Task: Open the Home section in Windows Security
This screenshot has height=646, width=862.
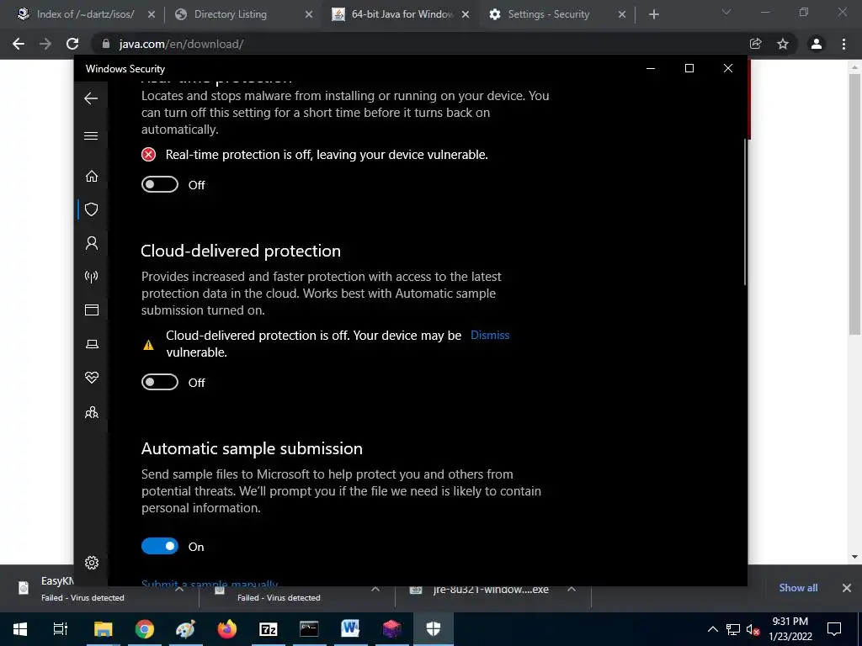Action: 91,176
